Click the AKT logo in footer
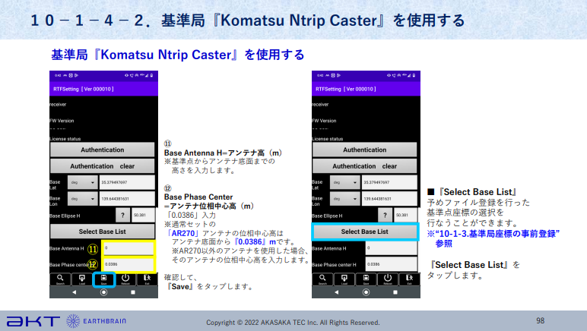This screenshot has height=331, width=587. [33, 321]
